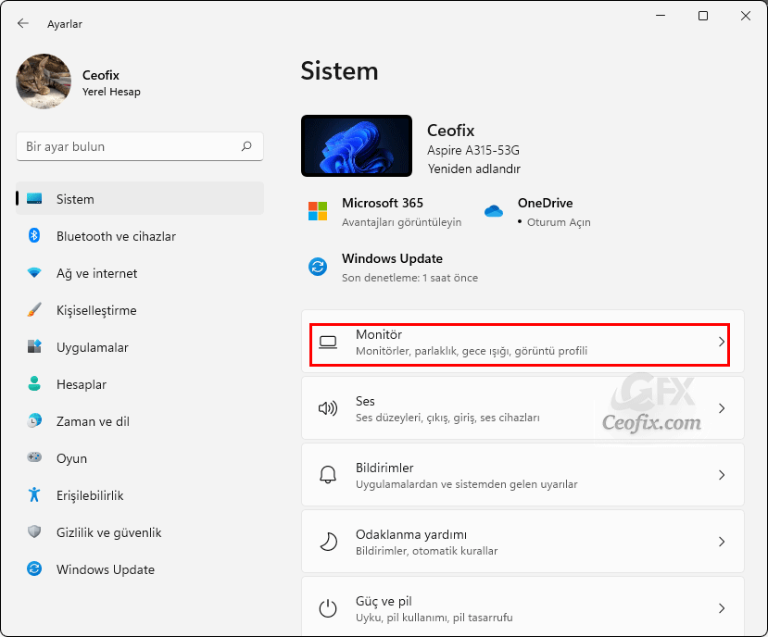Viewport: 768px width, 637px height.
Task: Click the Erişilebilirlik accessibility figure icon
Action: click(34, 494)
